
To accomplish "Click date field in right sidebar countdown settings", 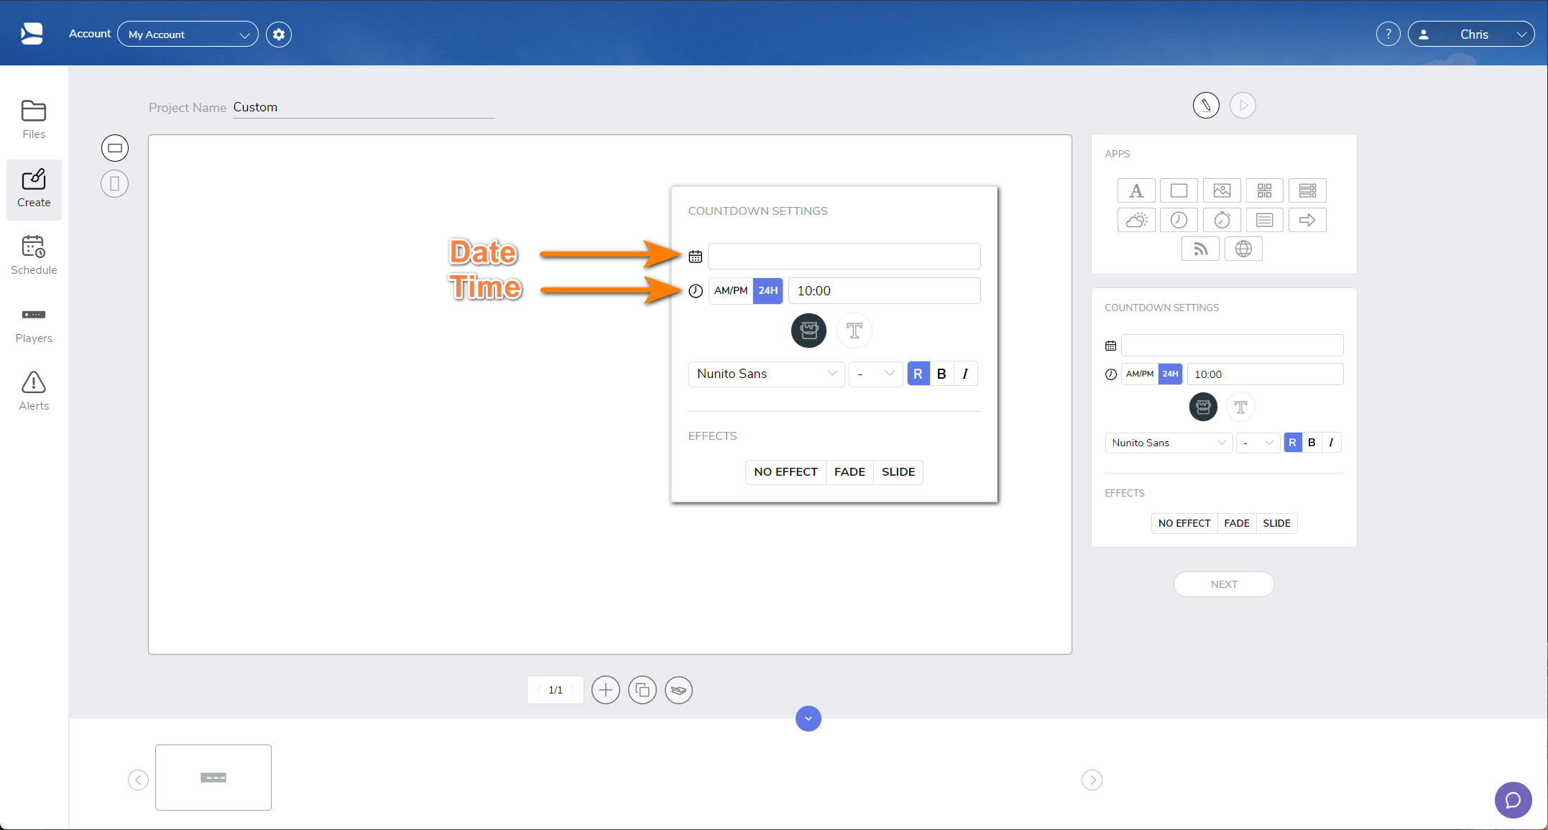I will tap(1233, 345).
